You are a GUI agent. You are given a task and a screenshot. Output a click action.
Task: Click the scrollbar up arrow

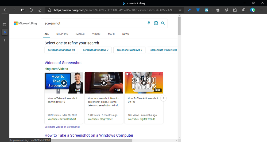click(179, 16)
